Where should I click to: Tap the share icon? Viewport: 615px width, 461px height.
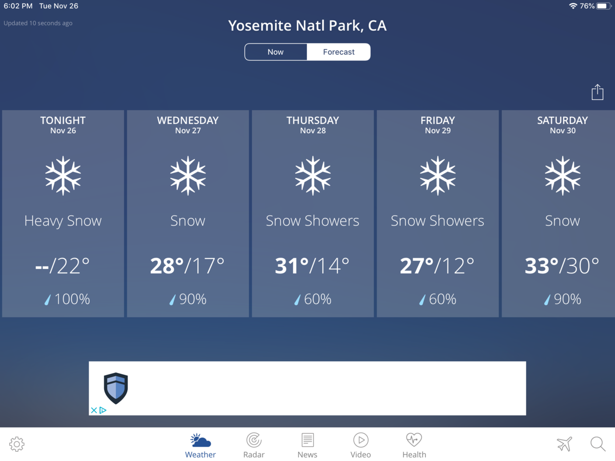coord(597,92)
